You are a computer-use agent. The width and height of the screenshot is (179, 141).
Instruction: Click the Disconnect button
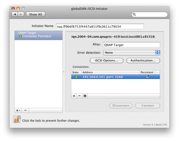(121, 106)
